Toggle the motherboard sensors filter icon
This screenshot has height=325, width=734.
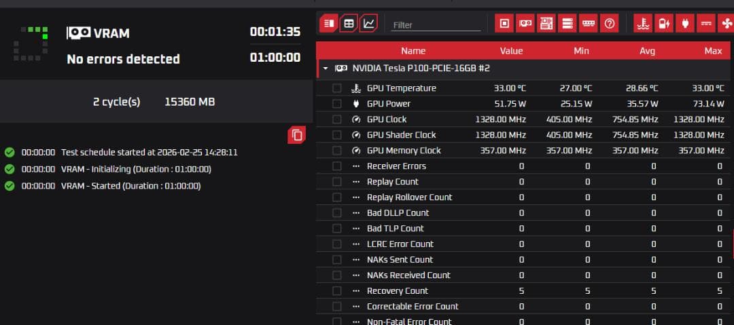pyautogui.click(x=546, y=23)
